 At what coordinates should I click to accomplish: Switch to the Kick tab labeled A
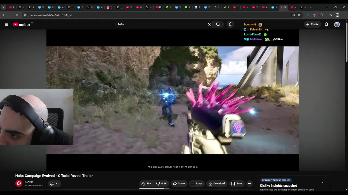(168, 7)
